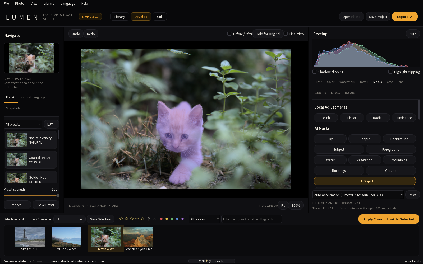
Task: Set rating to four stars
Action: 137,219
